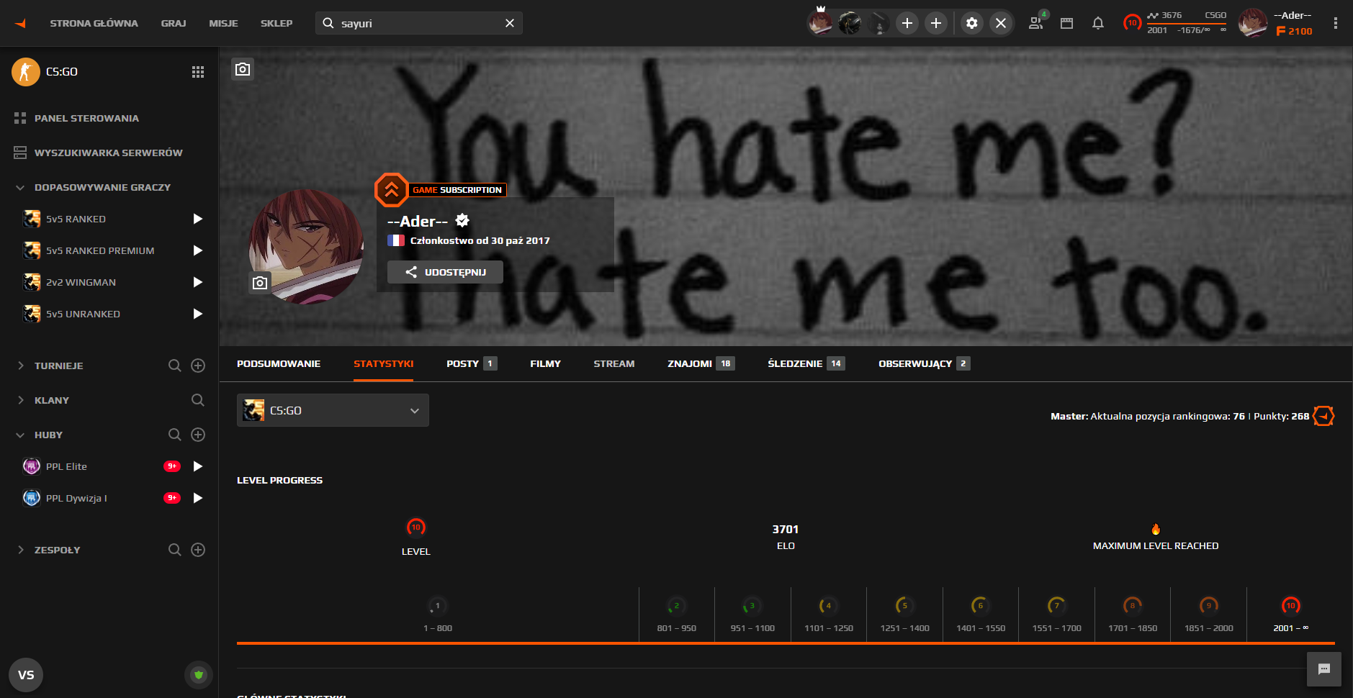Open the Filmy tab
Image resolution: width=1353 pixels, height=698 pixels.
pos(545,363)
